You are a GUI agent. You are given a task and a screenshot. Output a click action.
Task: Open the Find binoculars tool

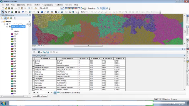(56, 12)
